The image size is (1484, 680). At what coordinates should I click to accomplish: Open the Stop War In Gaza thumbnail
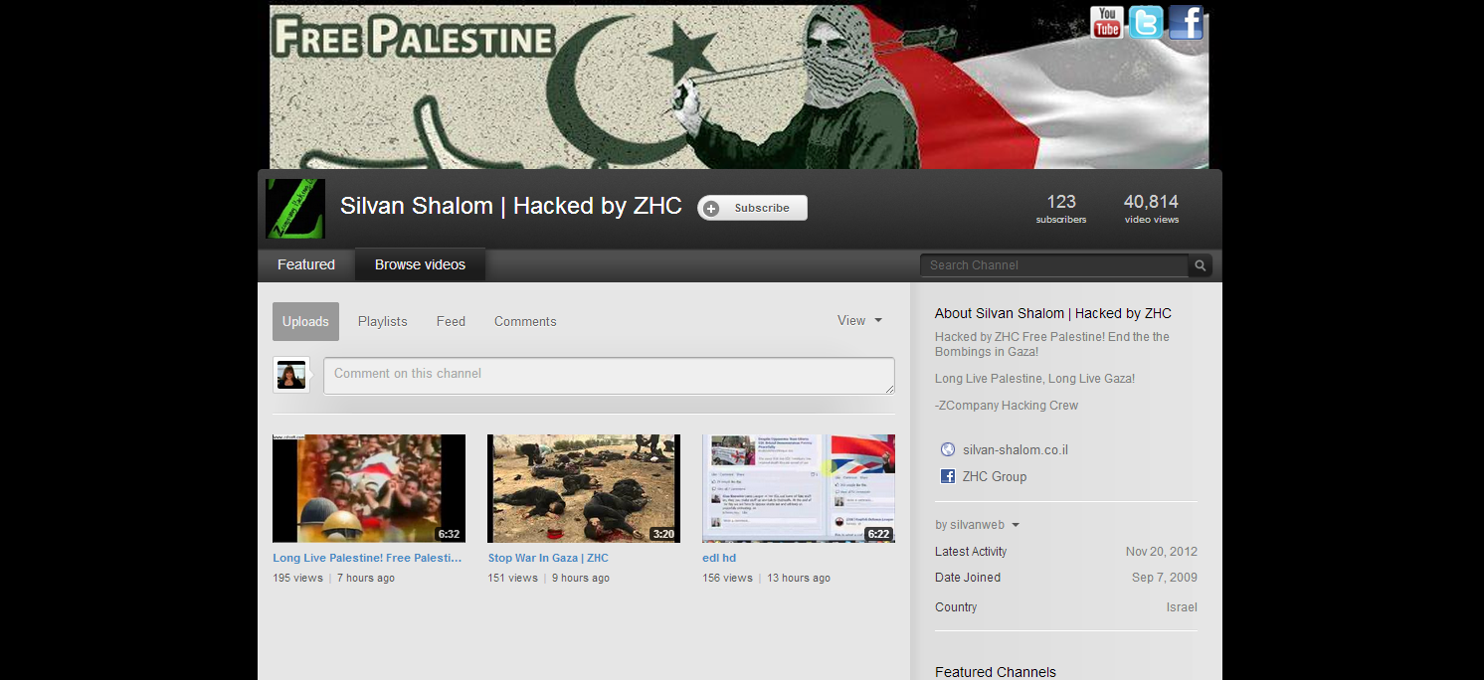584,488
